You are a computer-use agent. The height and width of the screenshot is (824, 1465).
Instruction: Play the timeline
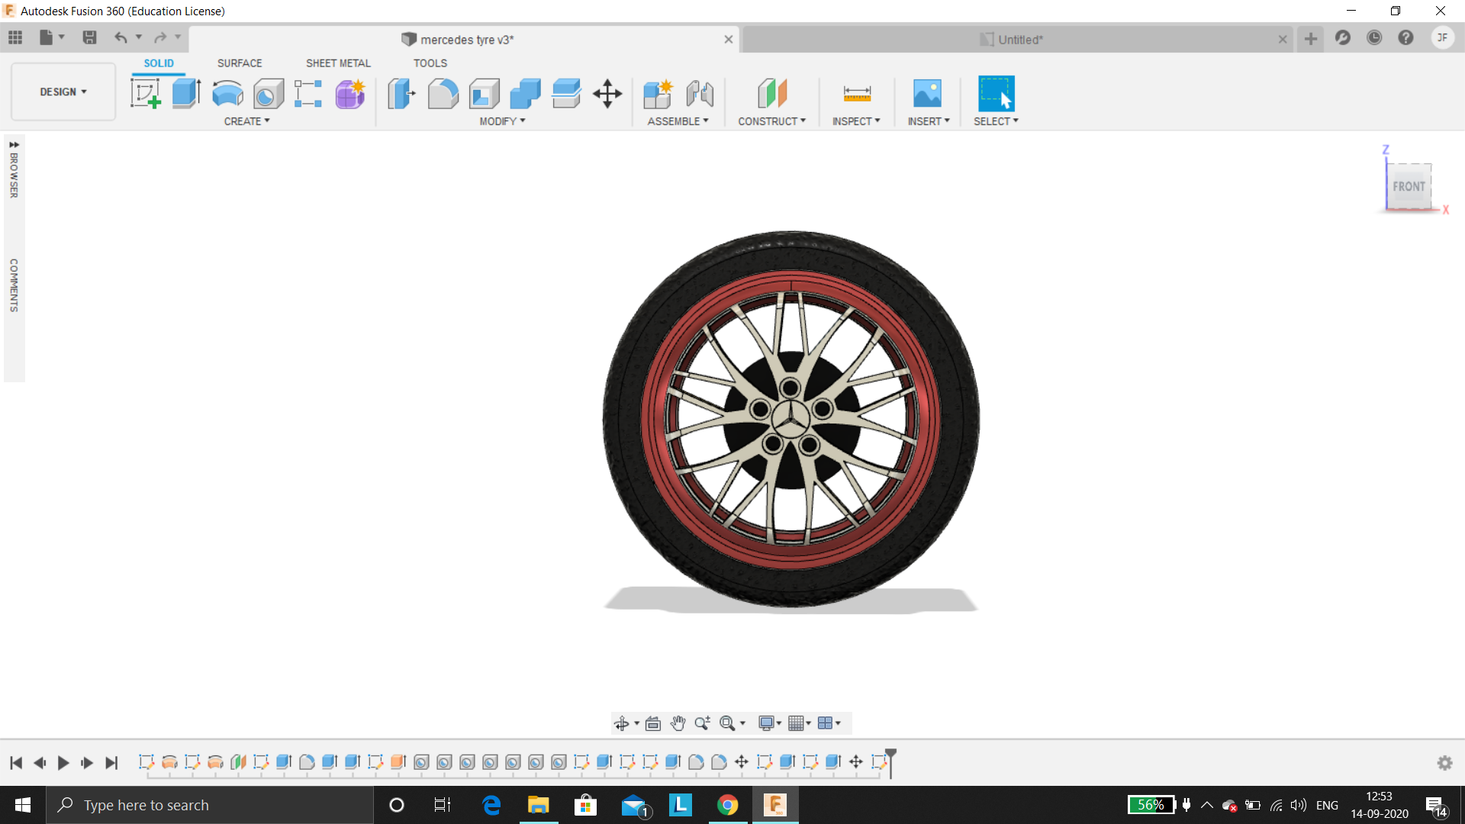pyautogui.click(x=63, y=762)
